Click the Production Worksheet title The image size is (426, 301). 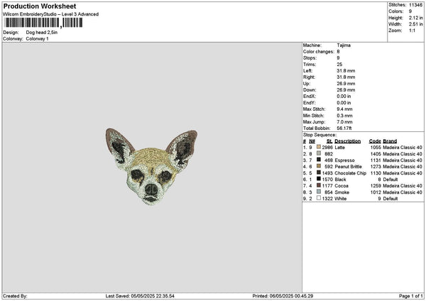point(40,6)
